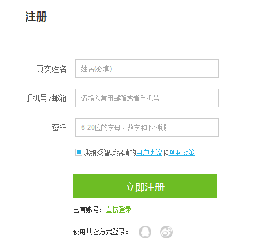The width and height of the screenshot is (261, 247).
Task: Toggle the agreement acceptance checkbox
Action: tap(78, 153)
